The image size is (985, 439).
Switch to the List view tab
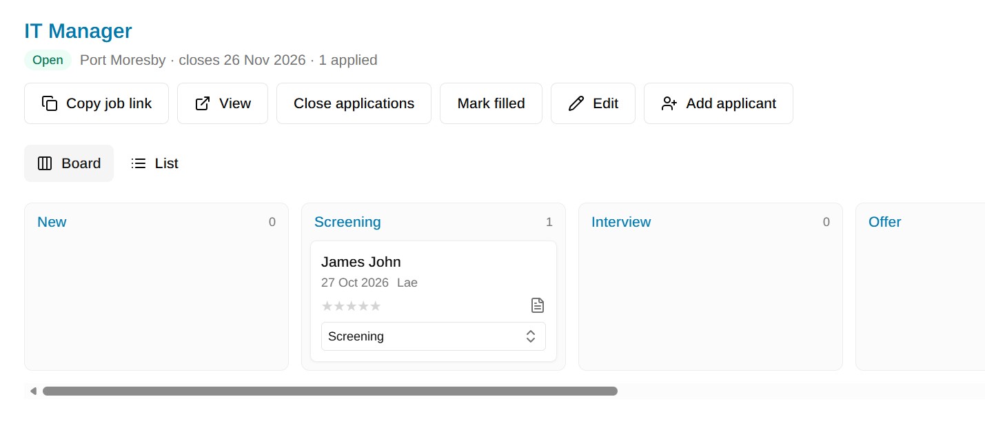(155, 163)
